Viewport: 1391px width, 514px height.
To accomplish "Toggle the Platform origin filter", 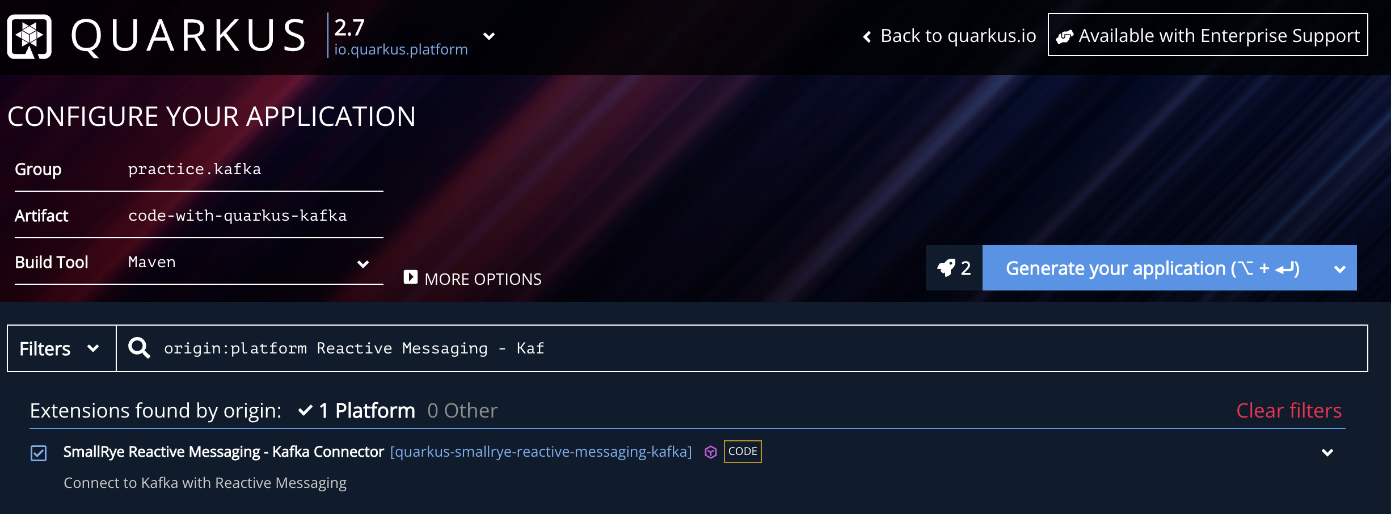I will pos(357,410).
